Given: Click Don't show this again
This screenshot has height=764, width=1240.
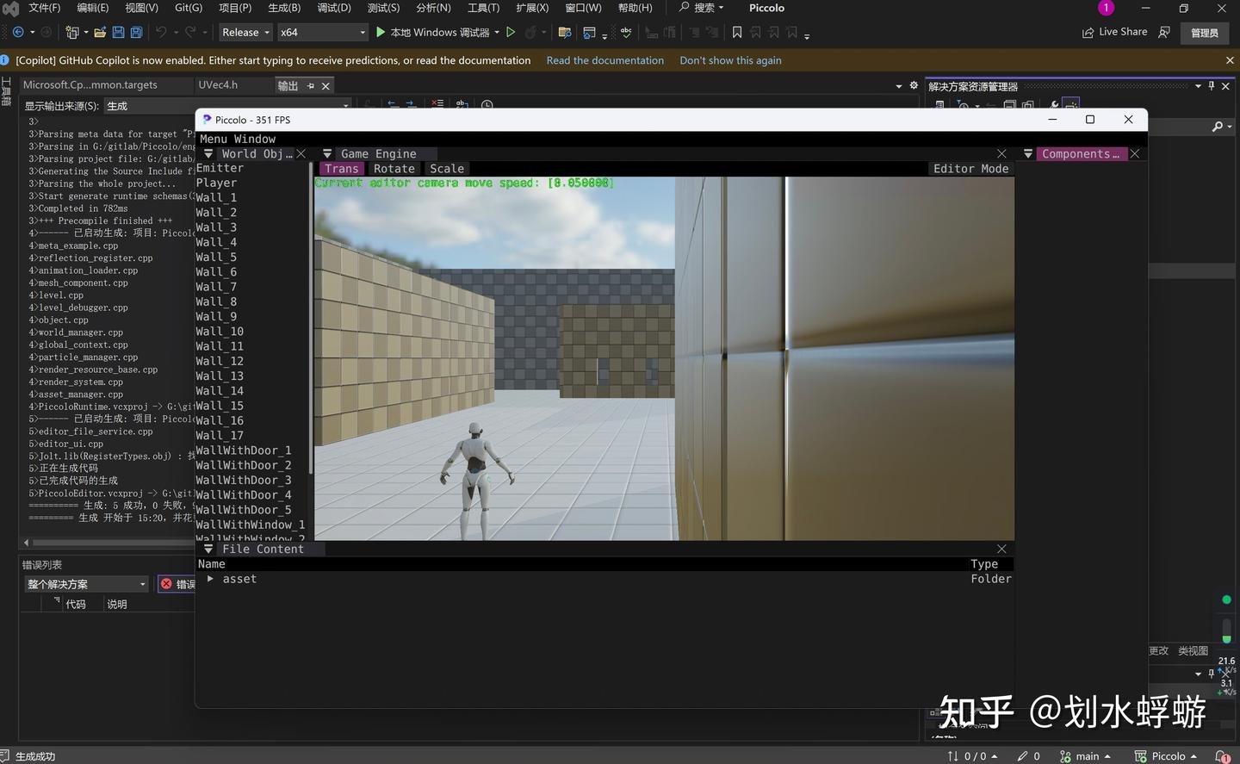Looking at the screenshot, I should (x=730, y=60).
